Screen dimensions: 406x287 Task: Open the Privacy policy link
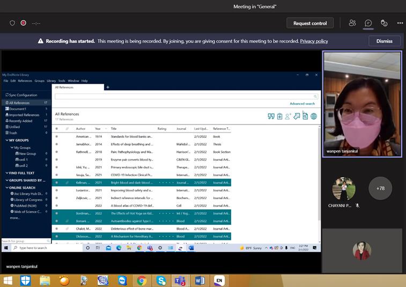pos(314,41)
